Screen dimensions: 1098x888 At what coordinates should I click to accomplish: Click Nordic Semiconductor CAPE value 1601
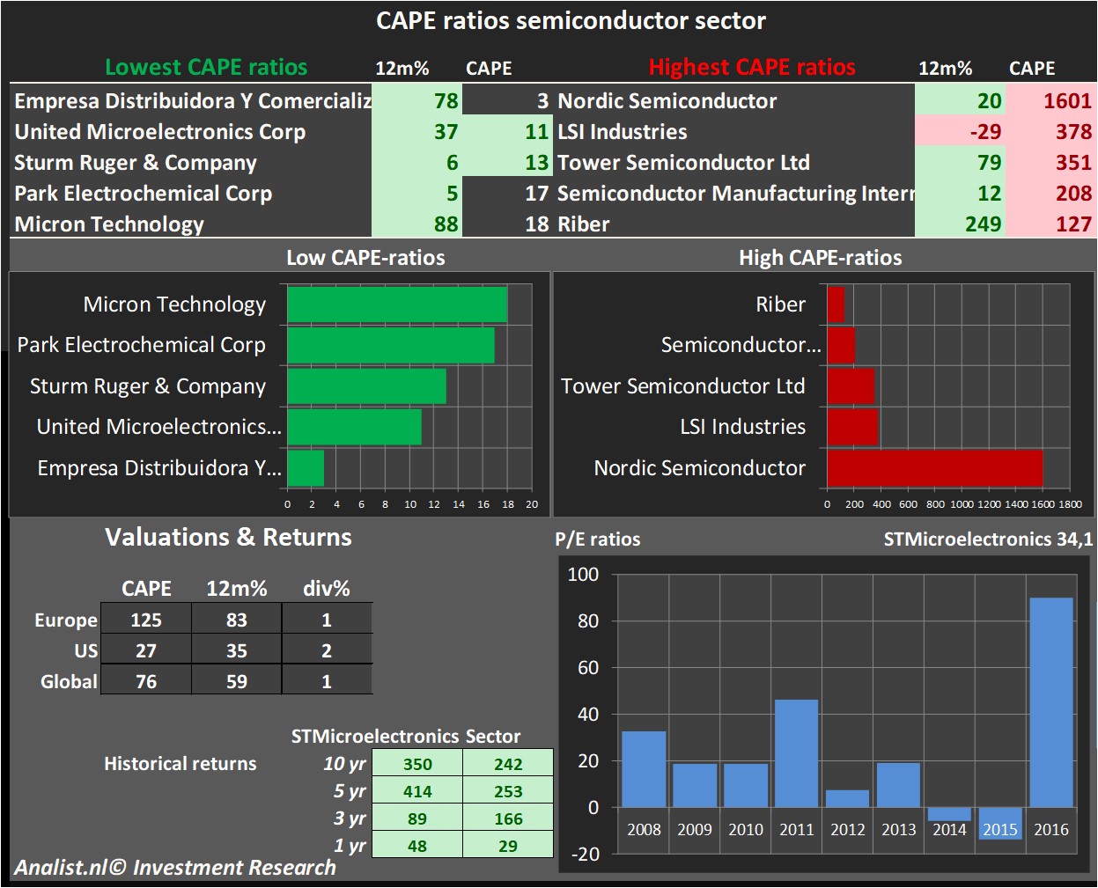tap(1051, 101)
